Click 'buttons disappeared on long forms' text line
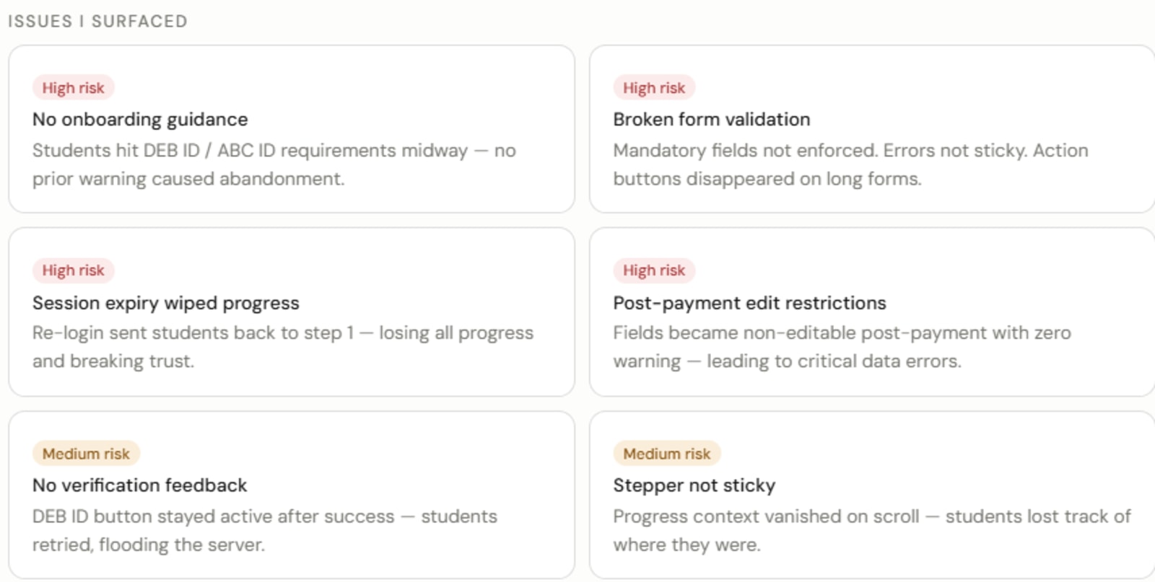This screenshot has width=1155, height=582. click(x=767, y=179)
